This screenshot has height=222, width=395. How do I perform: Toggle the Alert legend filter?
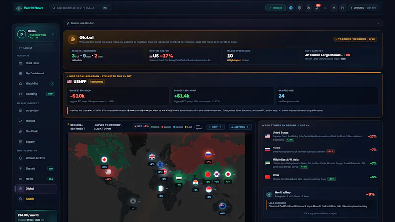coord(188,127)
